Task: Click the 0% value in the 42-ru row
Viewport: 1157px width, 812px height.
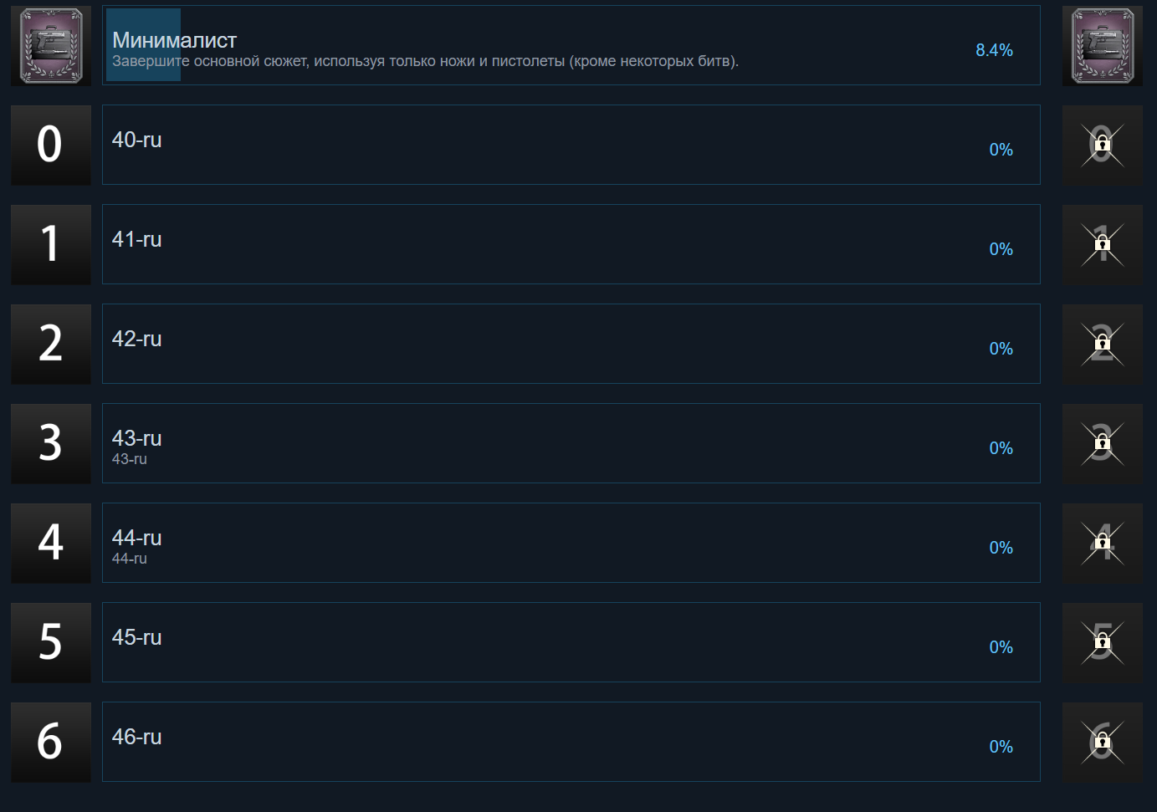Action: (1001, 349)
